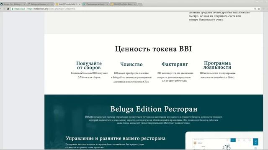Click the paragraph starting with 'Beluga предлагает'

click(x=154, y=120)
